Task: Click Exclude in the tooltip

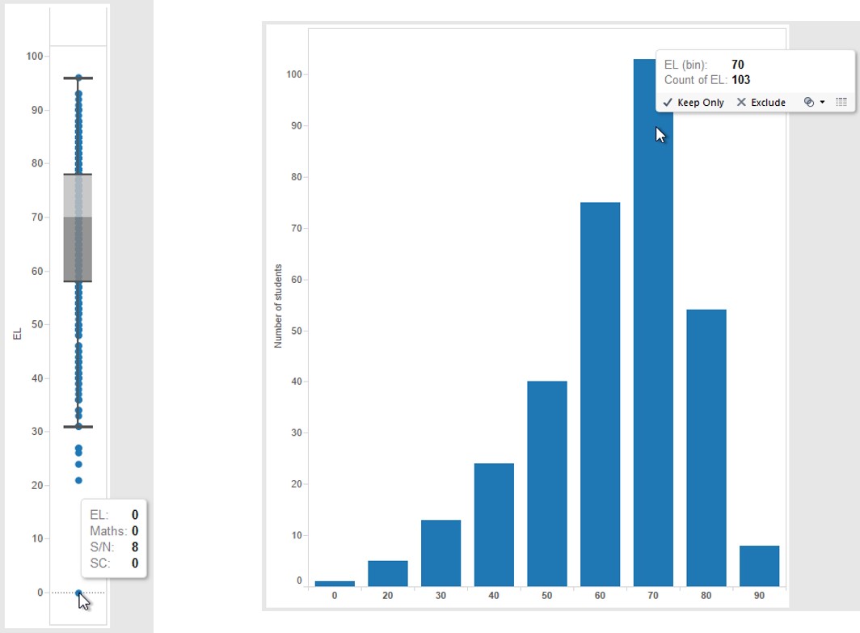Action: point(761,103)
